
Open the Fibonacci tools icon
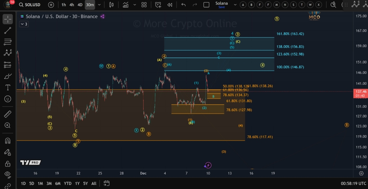click(8, 42)
